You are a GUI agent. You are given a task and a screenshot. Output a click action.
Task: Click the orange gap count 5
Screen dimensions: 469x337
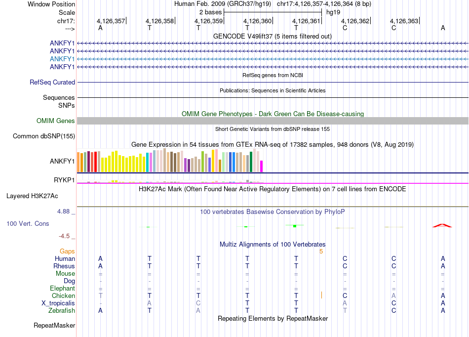point(321,252)
